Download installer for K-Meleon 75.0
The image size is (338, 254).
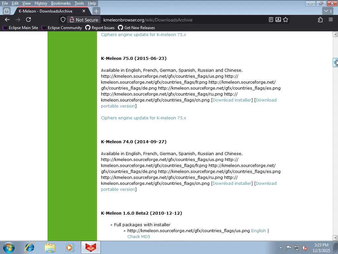pos(232,100)
